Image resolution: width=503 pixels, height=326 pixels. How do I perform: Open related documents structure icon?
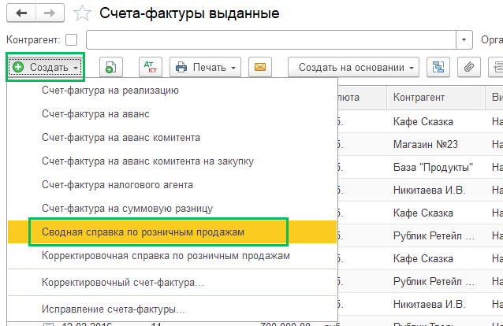pos(438,67)
